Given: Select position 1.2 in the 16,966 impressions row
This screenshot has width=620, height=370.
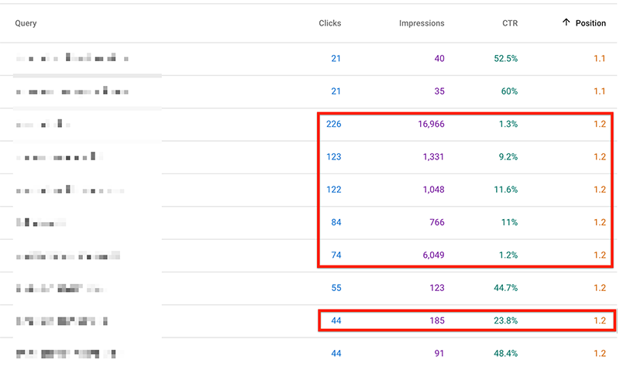Looking at the screenshot, I should 599,124.
